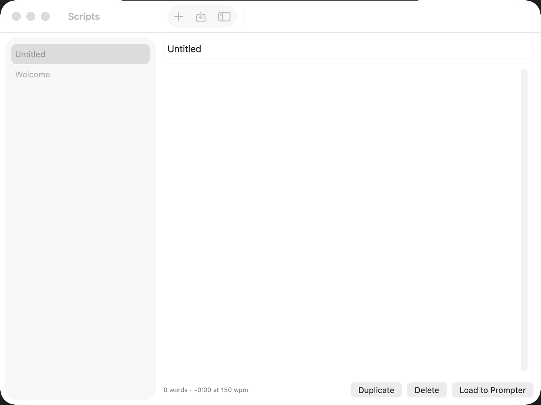Image resolution: width=541 pixels, height=405 pixels.
Task: Click the word count status text
Action: (206, 390)
